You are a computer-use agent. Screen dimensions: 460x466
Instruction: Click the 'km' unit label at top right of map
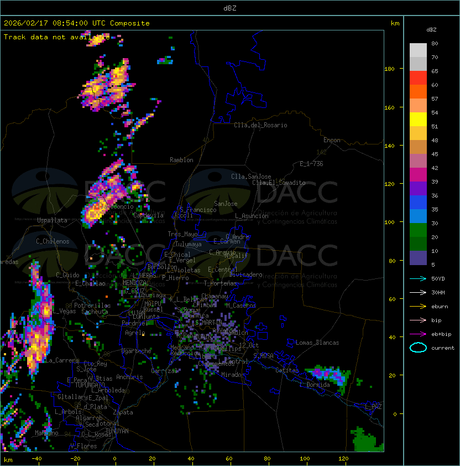(x=395, y=23)
